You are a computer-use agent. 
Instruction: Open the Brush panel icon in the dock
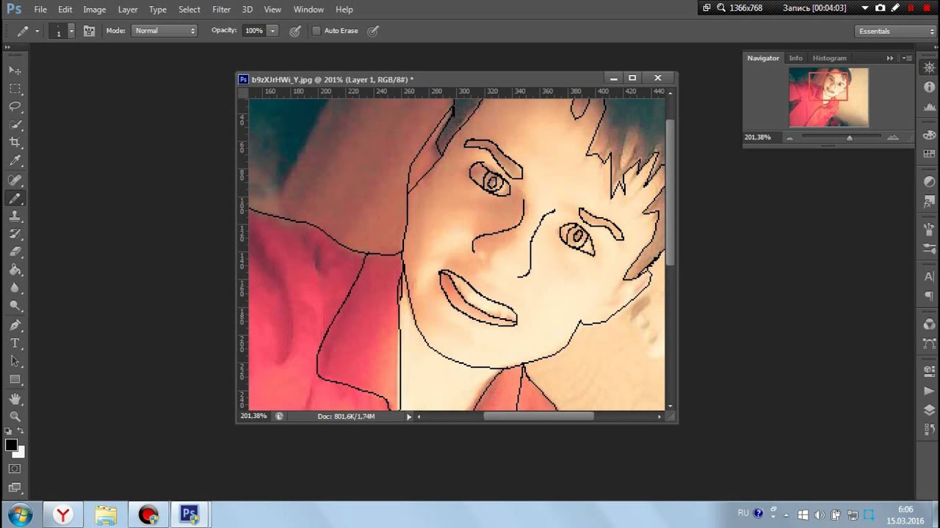(x=929, y=230)
